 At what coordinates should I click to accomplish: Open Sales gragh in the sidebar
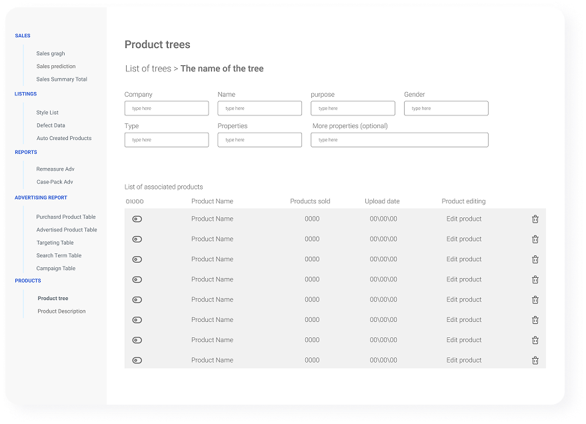51,53
